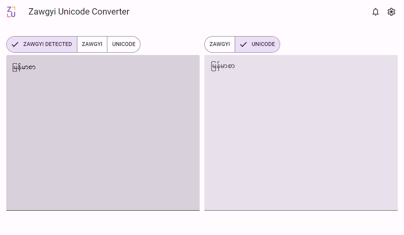
Task: Focus the left input text area
Action: click(x=103, y=138)
